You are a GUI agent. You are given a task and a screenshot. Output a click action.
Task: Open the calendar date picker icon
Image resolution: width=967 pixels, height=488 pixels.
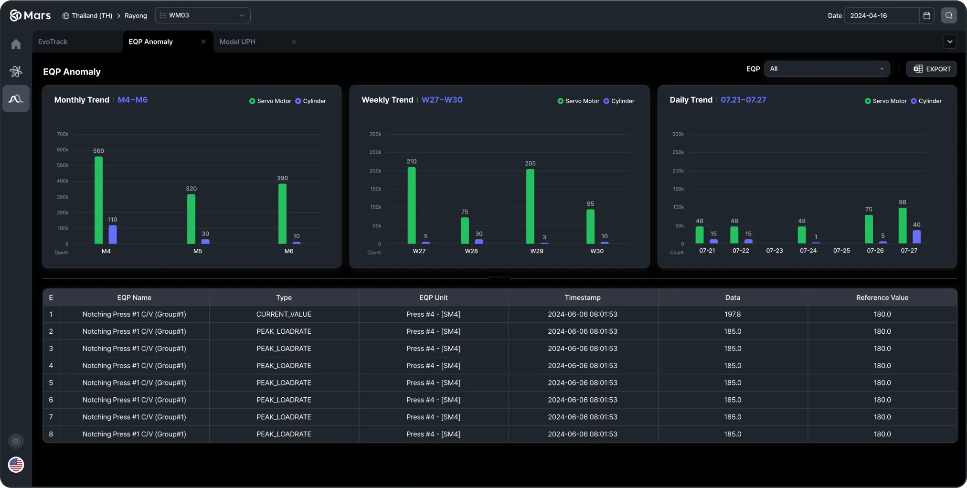click(927, 15)
